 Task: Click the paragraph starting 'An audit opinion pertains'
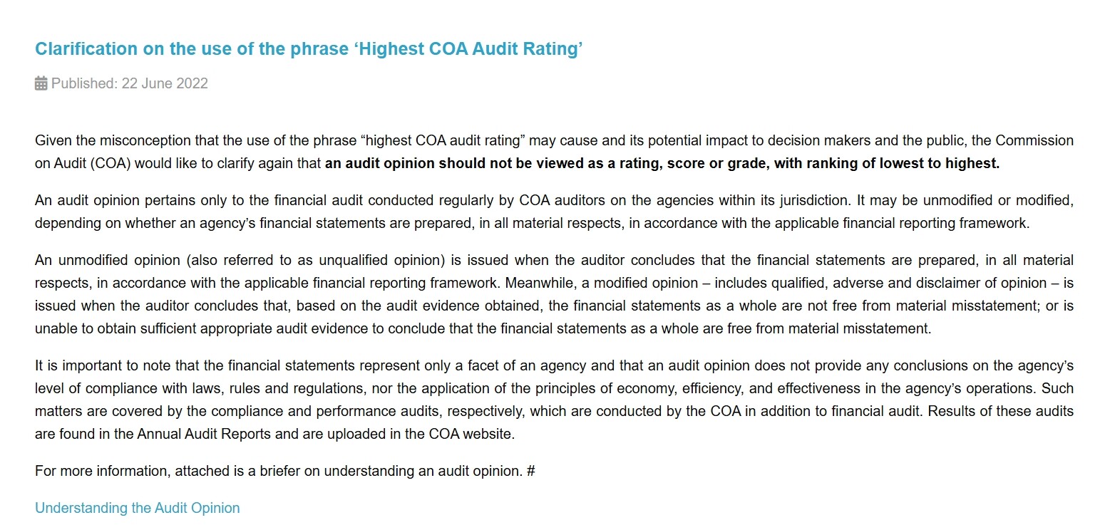click(x=554, y=212)
